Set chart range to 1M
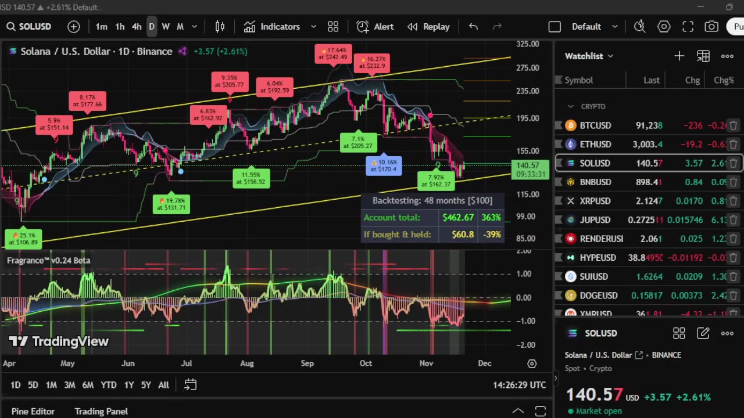 (51, 385)
